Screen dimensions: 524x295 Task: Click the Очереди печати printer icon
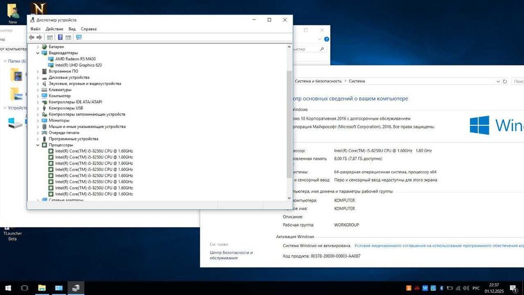click(x=44, y=133)
